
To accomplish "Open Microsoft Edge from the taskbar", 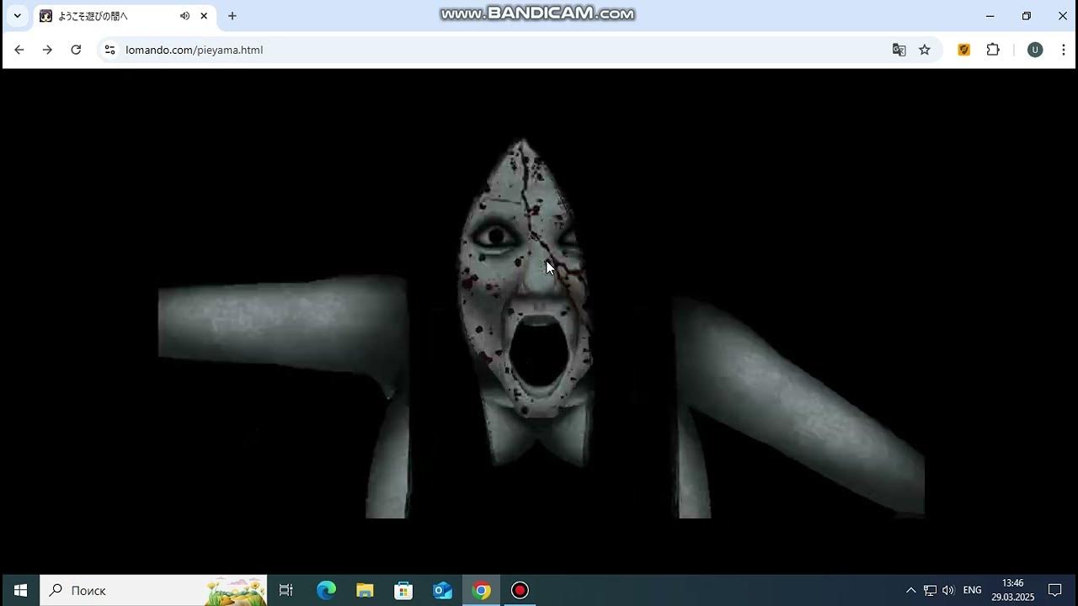I will click(326, 590).
